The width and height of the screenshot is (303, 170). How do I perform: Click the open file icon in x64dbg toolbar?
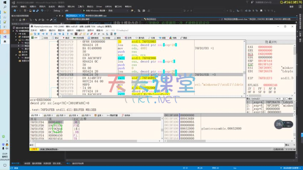(x=31, y=34)
